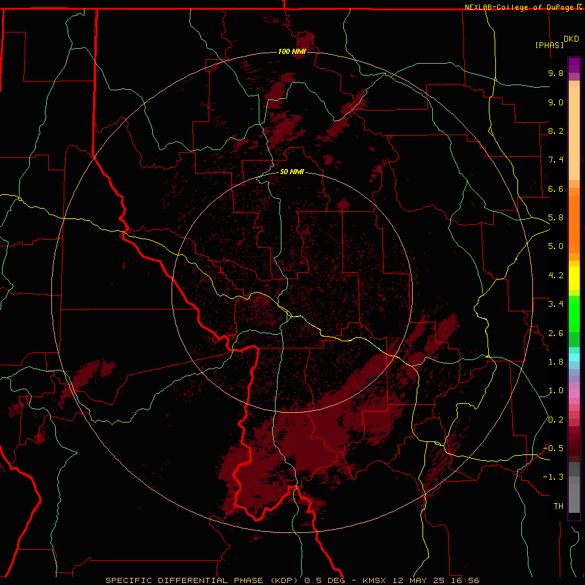Click the 16:56 timestamp text
585x585 pixels.
tap(465, 580)
